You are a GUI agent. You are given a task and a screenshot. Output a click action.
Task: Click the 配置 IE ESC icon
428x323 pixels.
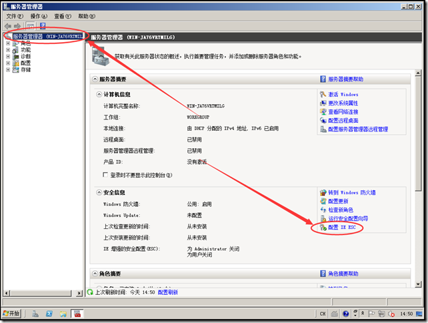pyautogui.click(x=323, y=228)
